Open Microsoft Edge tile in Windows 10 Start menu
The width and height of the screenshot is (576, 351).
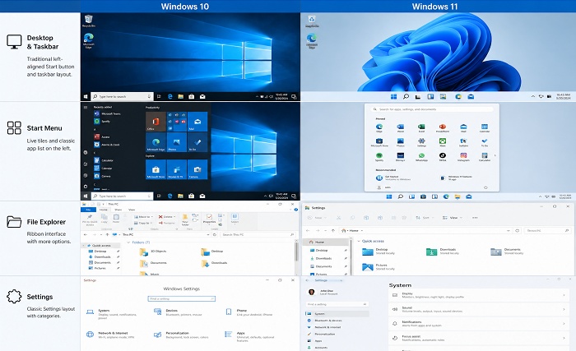tap(156, 142)
